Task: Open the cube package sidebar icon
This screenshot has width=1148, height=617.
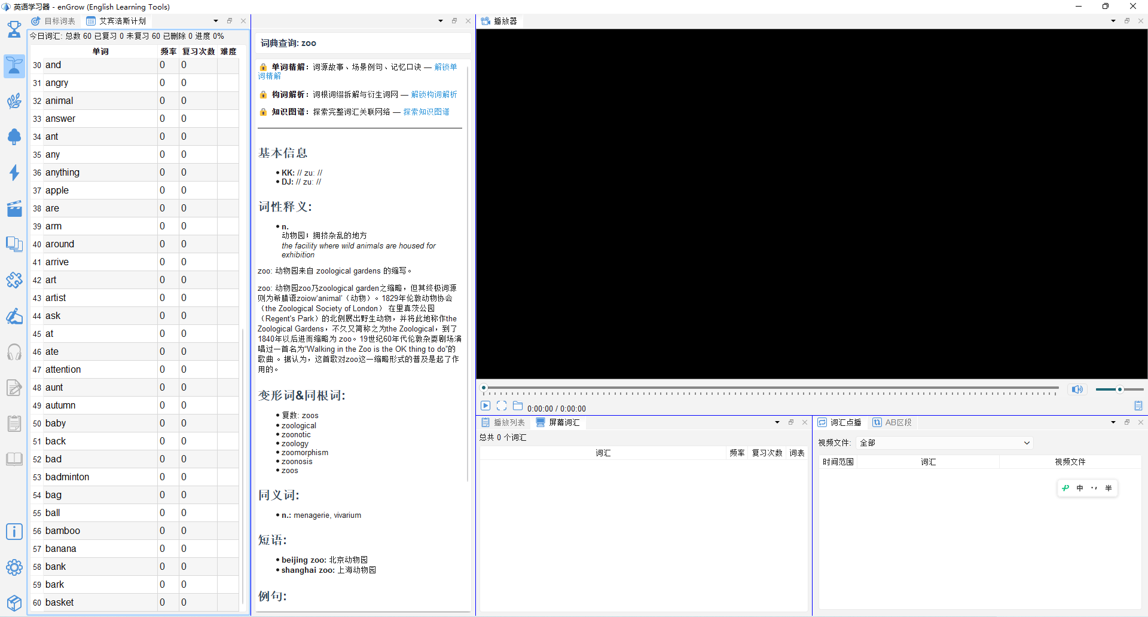Action: 14,603
